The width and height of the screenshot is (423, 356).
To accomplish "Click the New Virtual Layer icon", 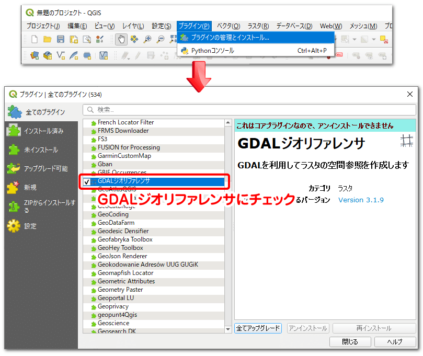I will tap(104, 55).
